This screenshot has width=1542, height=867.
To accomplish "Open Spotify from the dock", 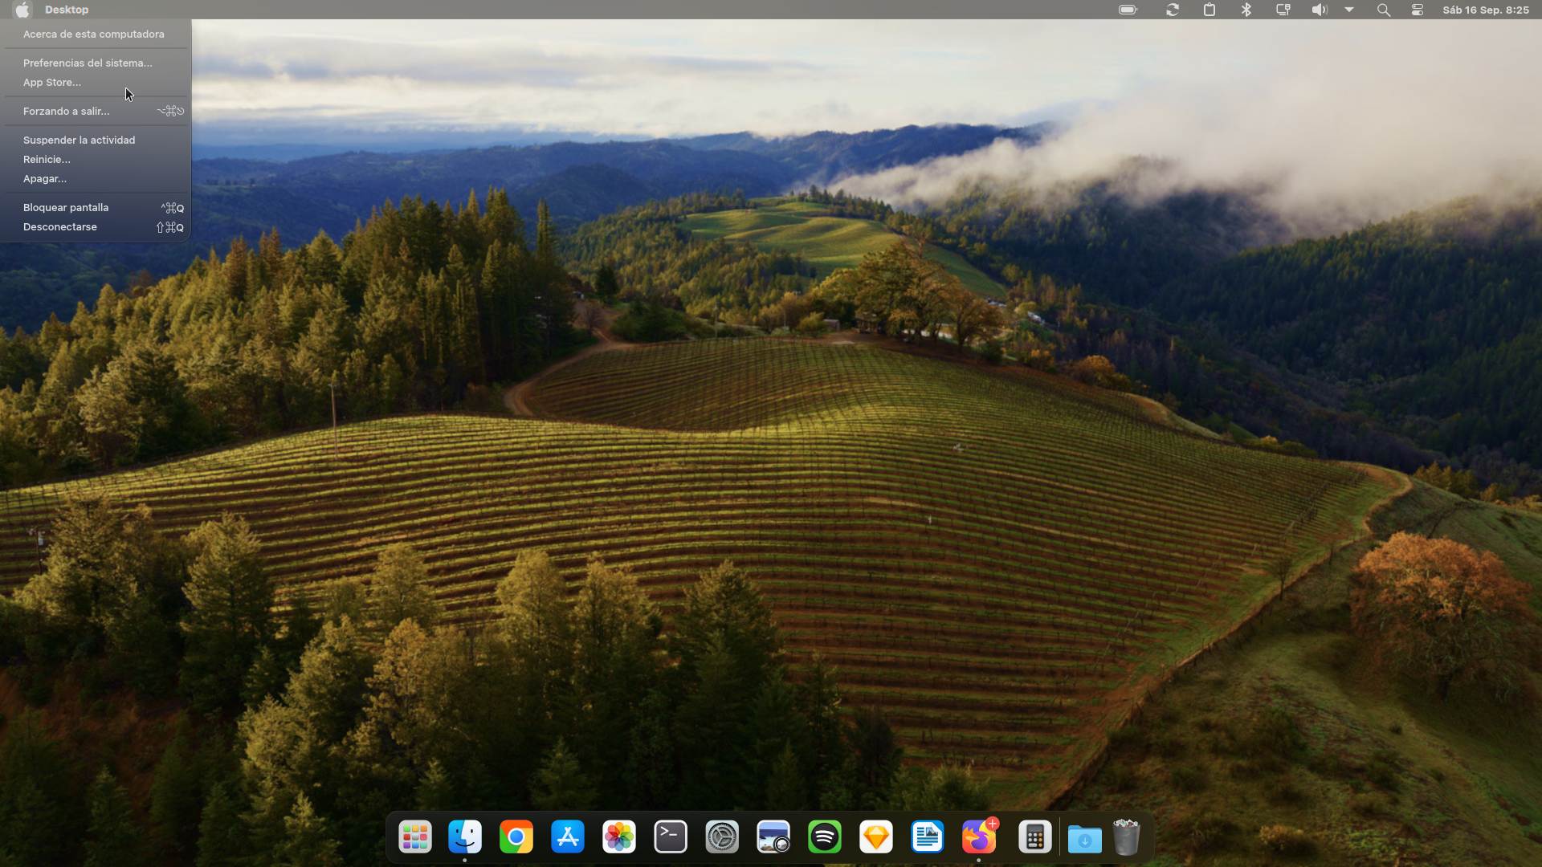I will coord(825,837).
